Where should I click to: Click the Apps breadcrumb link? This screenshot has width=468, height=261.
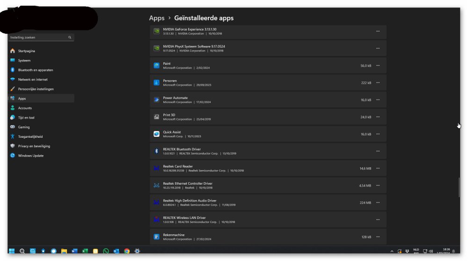coord(157,18)
